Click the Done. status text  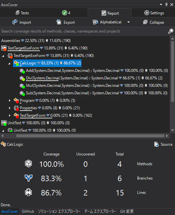[6, 205]
